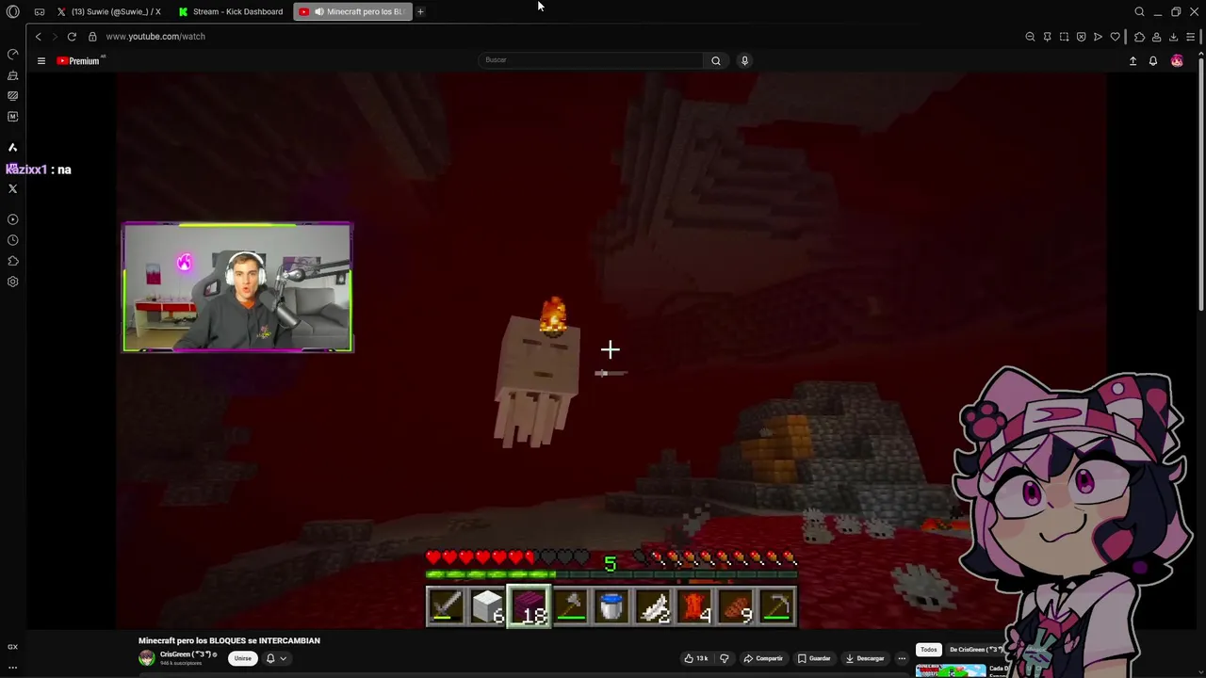1206x678 pixels.
Task: Open more actions three-dots under video
Action: click(x=902, y=658)
